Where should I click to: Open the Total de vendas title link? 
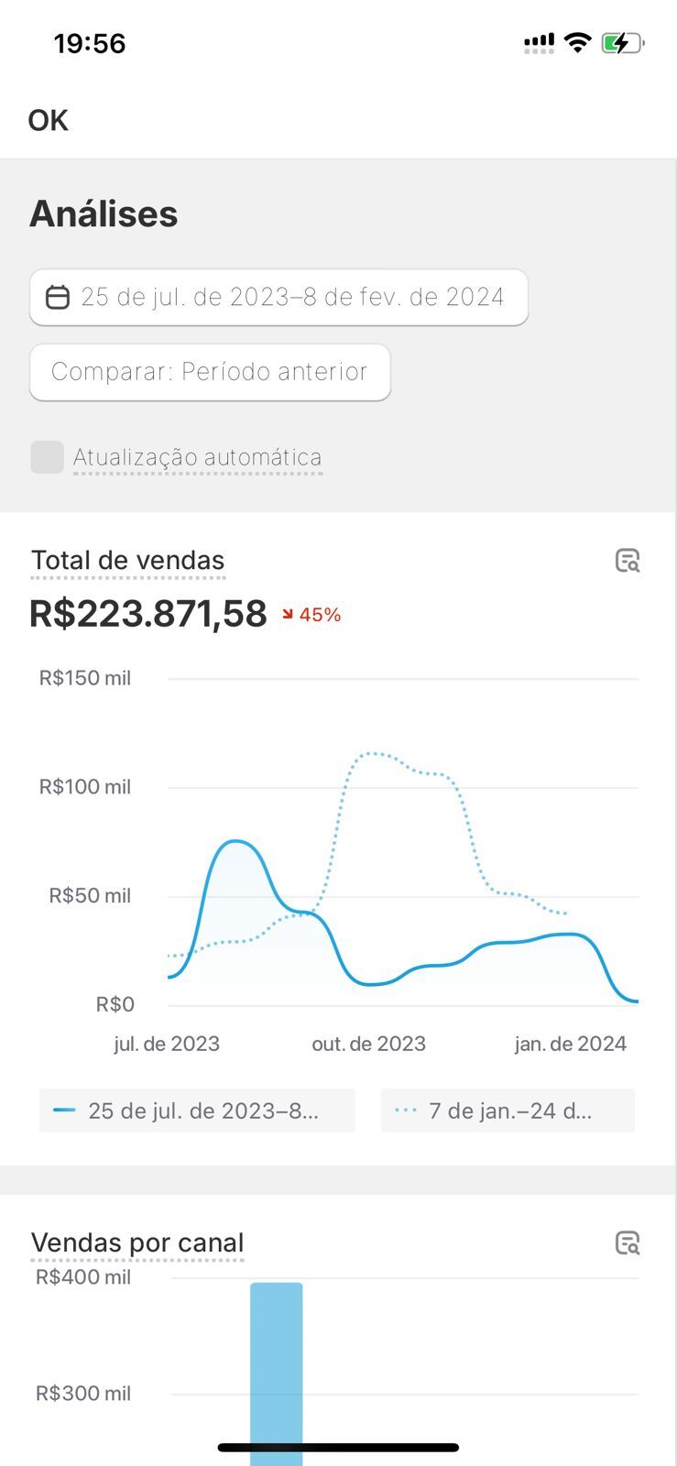pyautogui.click(x=127, y=561)
